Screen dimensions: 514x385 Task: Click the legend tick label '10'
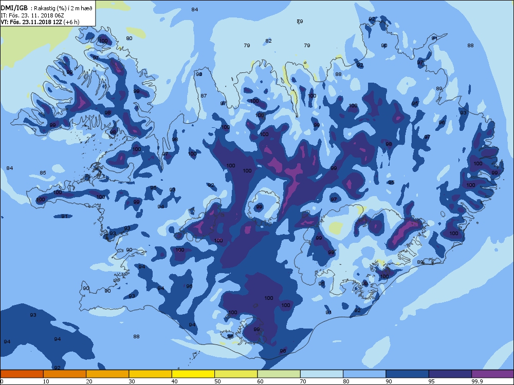(x=46, y=381)
